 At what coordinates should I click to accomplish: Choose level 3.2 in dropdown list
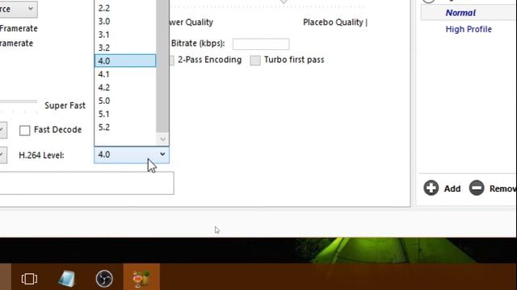click(125, 48)
